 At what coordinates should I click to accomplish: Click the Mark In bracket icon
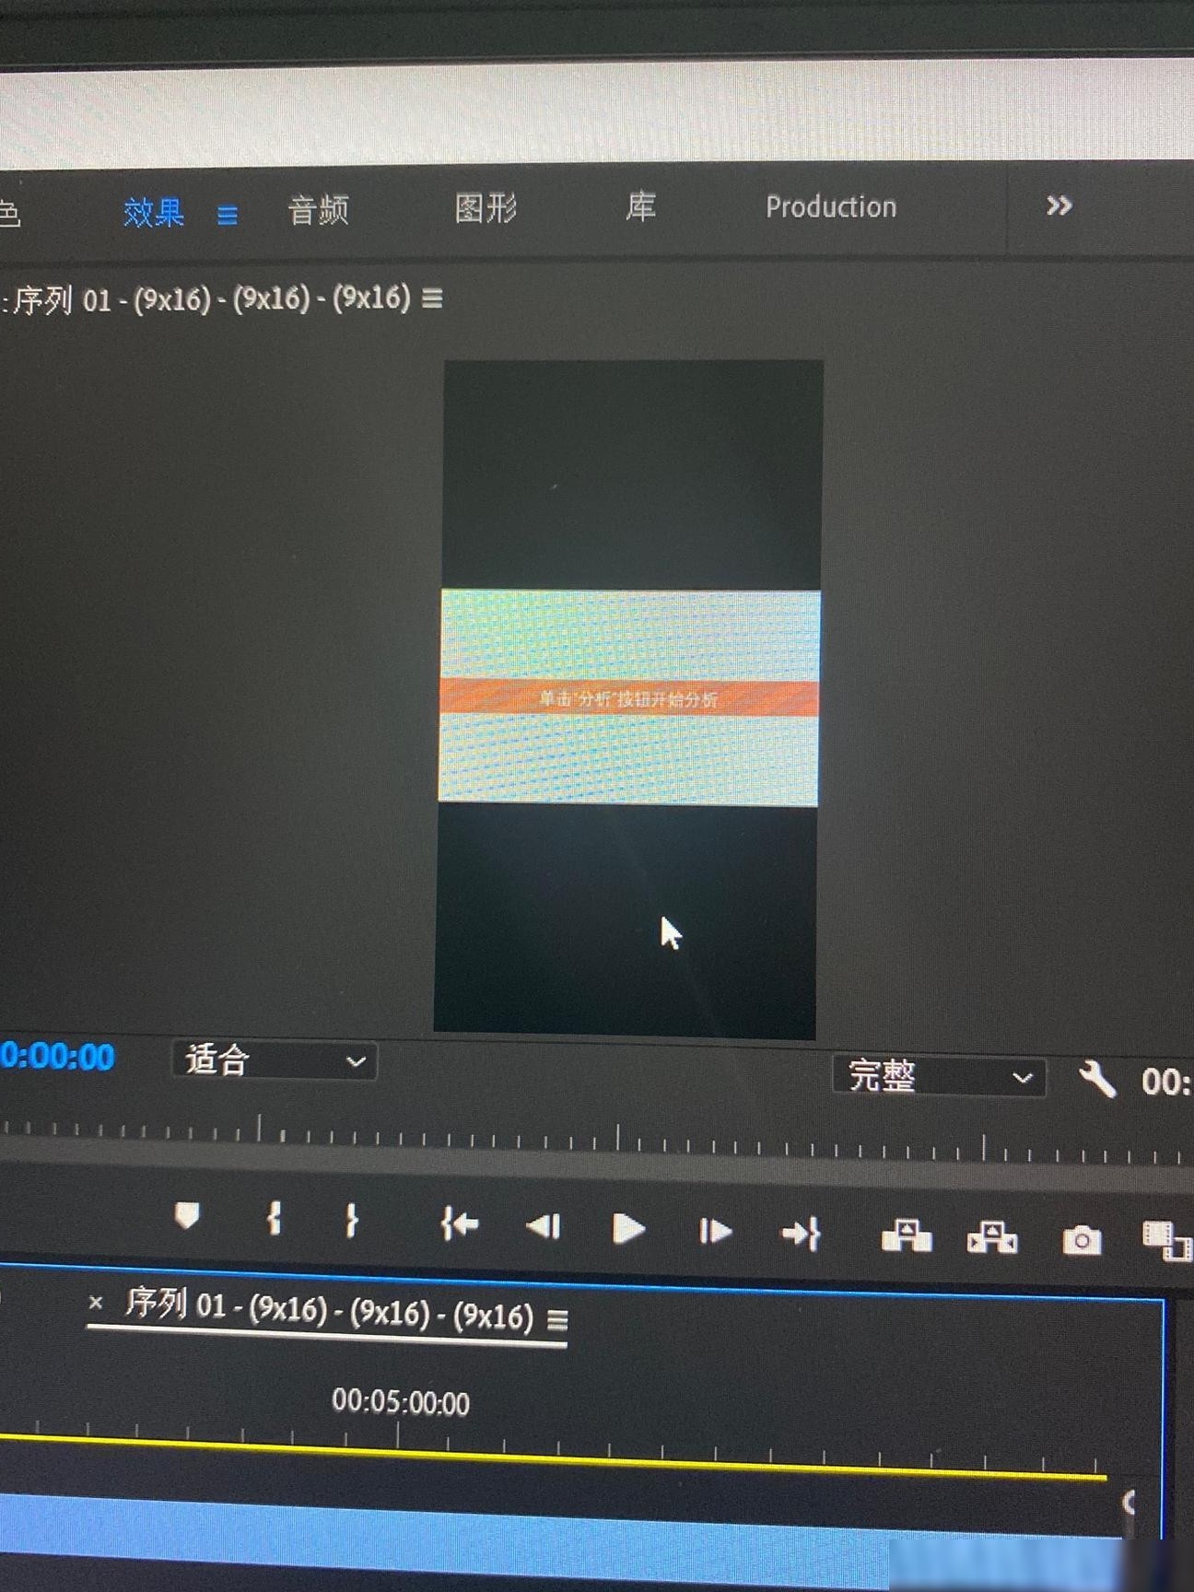pyautogui.click(x=274, y=1219)
